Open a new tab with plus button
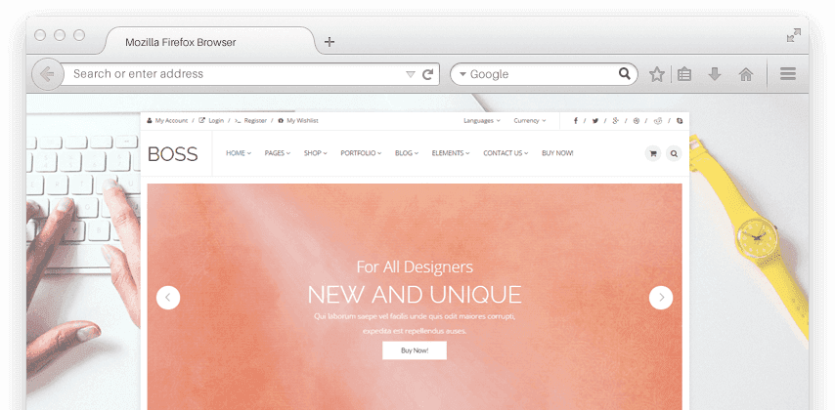Image resolution: width=835 pixels, height=410 pixels. pos(330,42)
